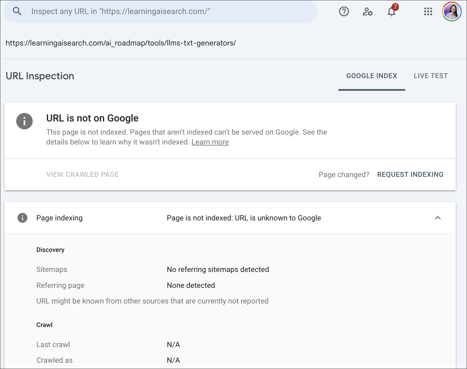
Task: Open the help question mark icon
Action: click(x=344, y=12)
